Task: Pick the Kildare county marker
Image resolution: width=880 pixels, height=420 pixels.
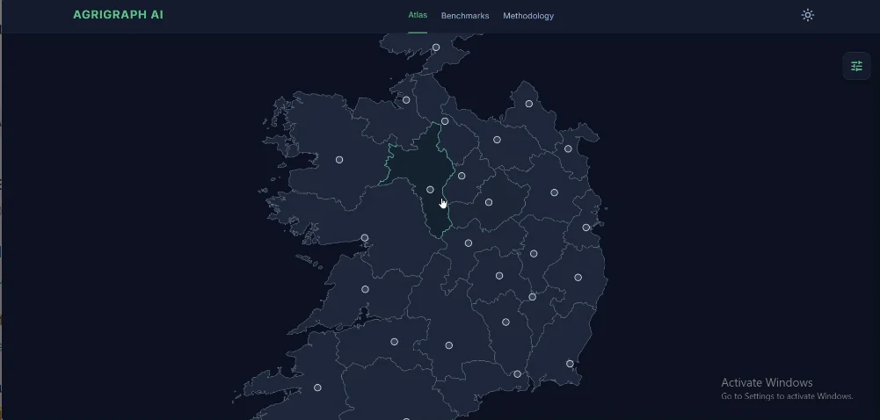Action: (x=534, y=254)
